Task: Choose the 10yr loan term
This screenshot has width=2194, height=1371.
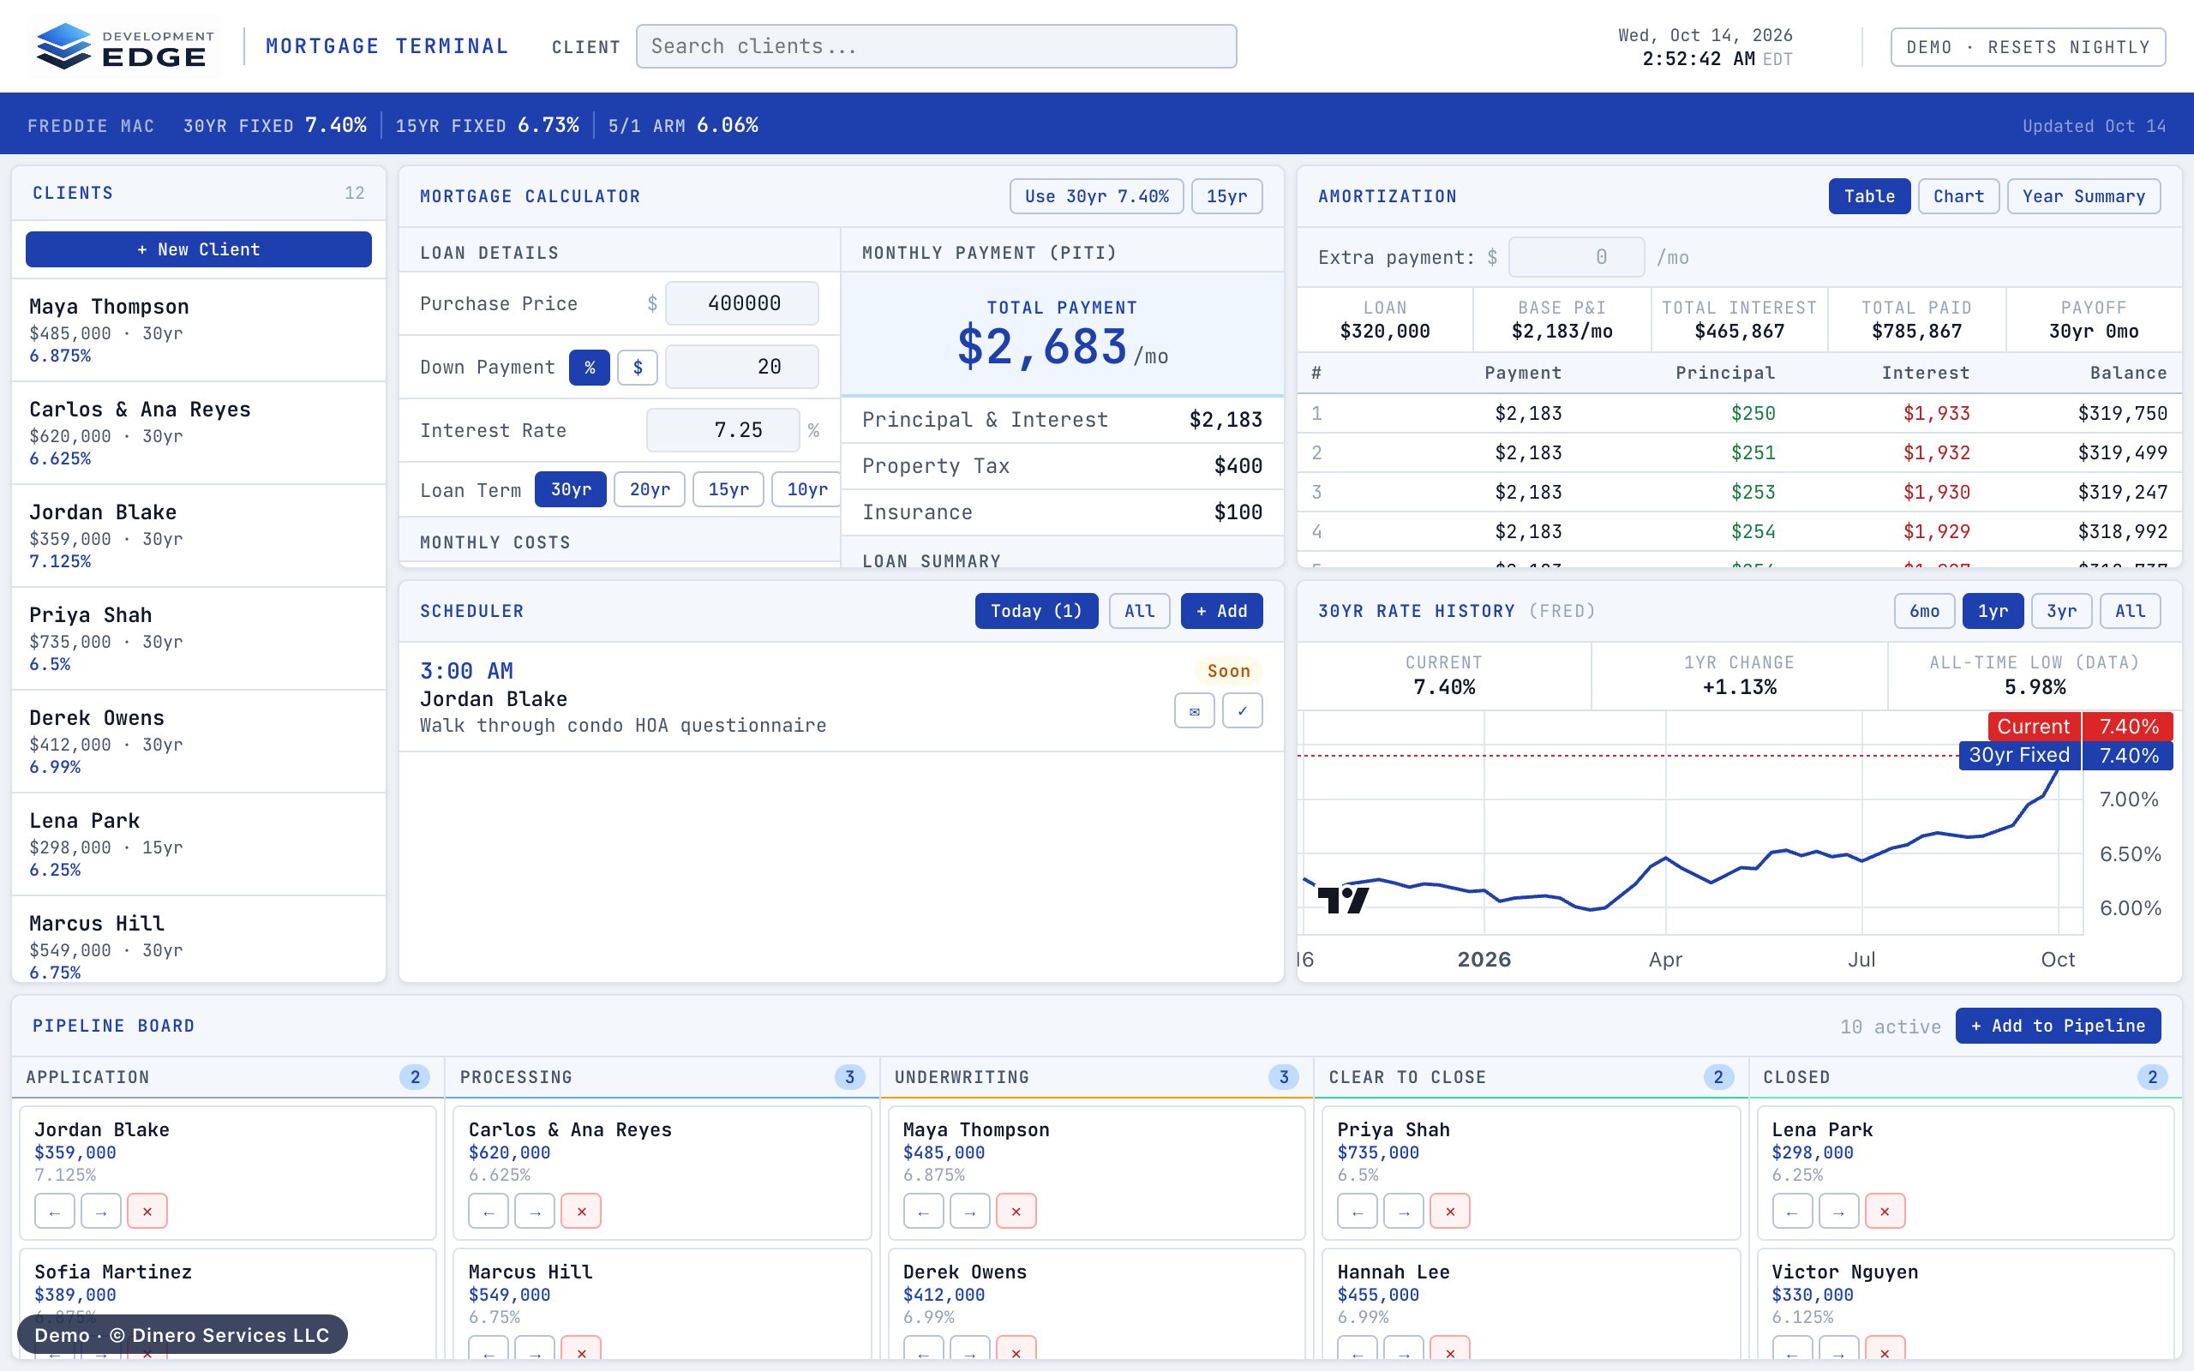Action: click(806, 489)
